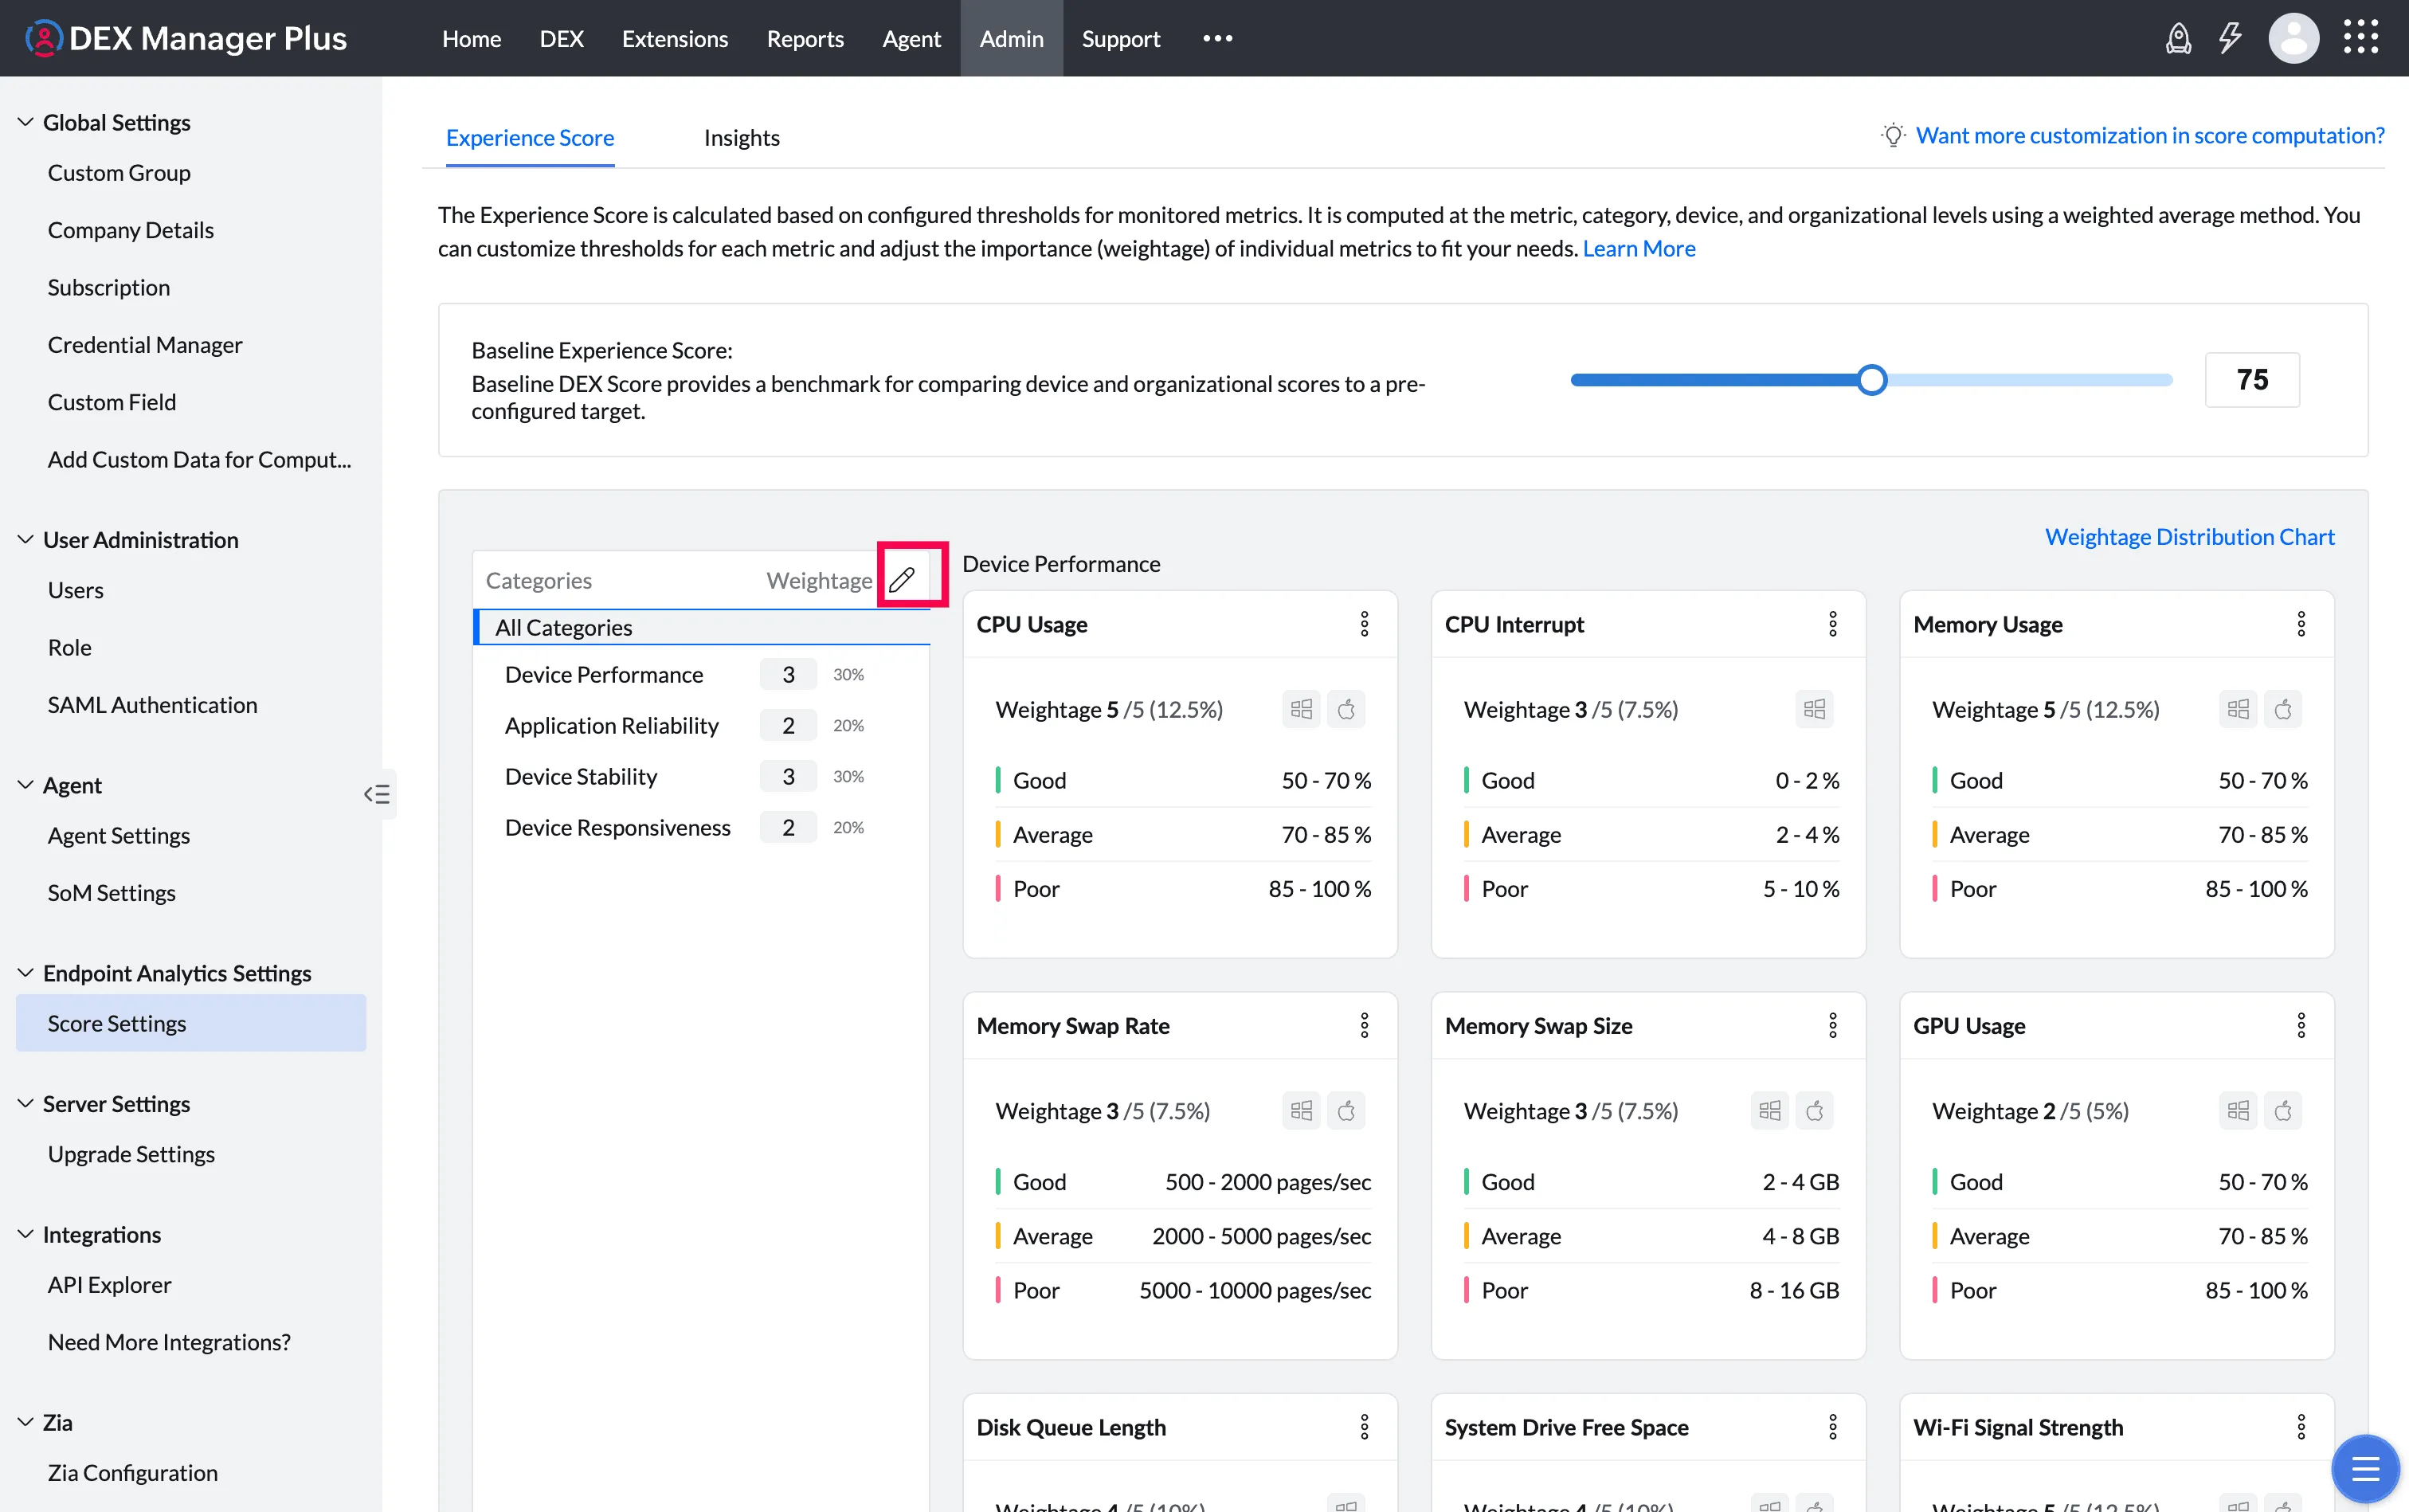Click the pencil icon to edit category weightage
This screenshot has height=1512, width=2409.
(x=902, y=579)
